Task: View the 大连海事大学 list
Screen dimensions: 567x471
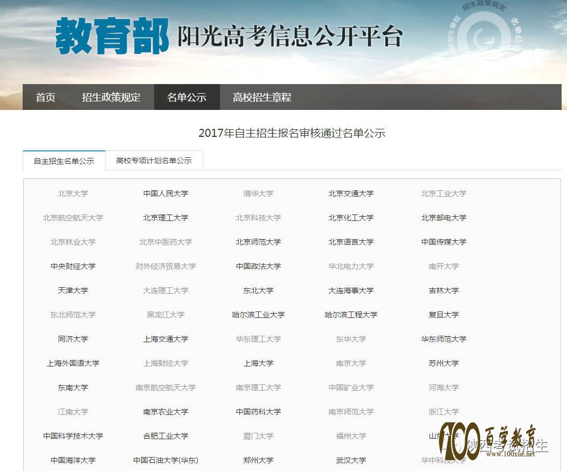Action: (x=351, y=290)
